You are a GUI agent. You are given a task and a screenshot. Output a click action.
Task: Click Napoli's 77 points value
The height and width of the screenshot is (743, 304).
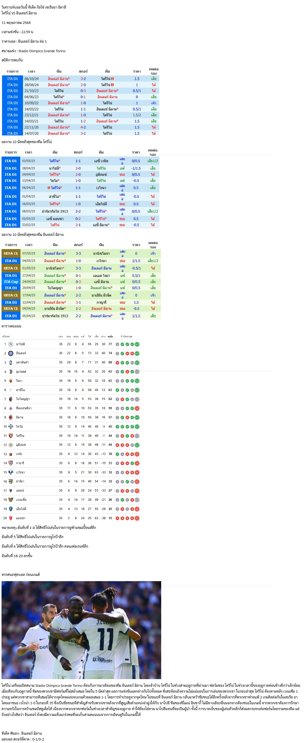110,344
